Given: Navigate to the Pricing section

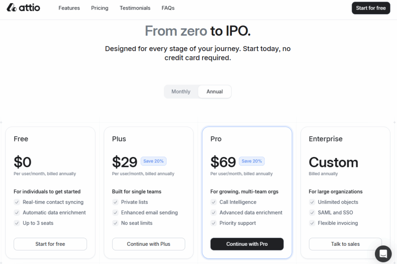Looking at the screenshot, I should click(x=100, y=8).
